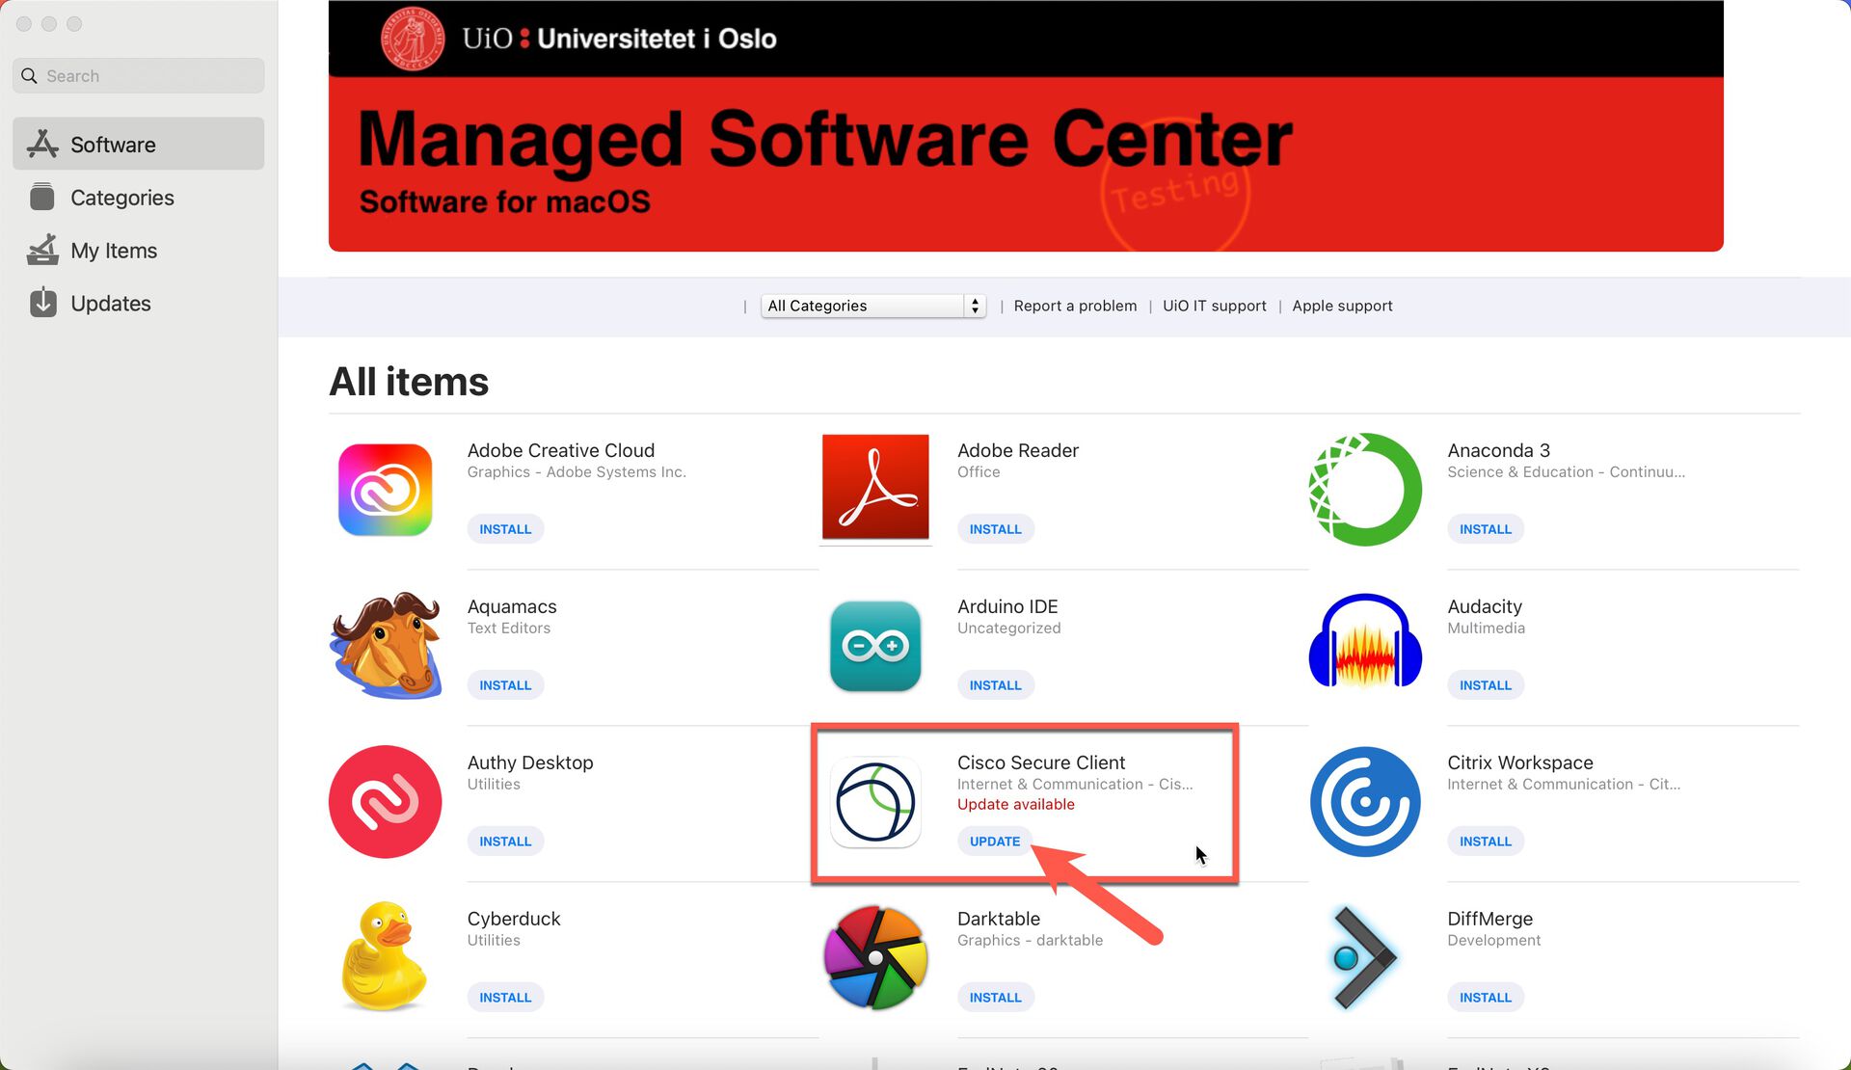The image size is (1851, 1070).
Task: Install Authy Desktop
Action: click(505, 842)
